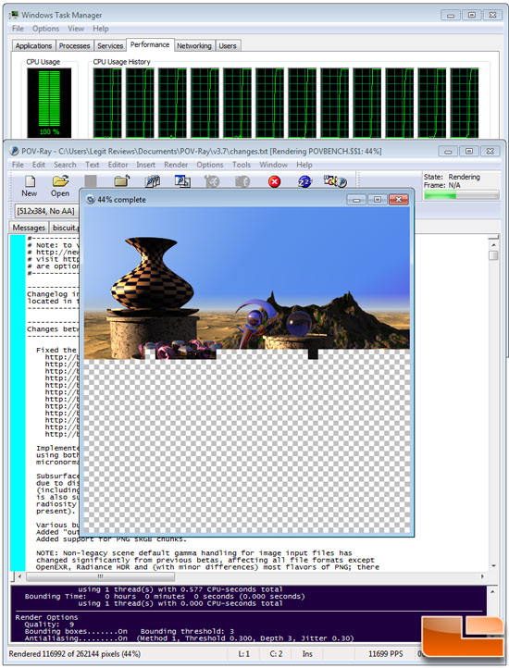509x668 pixels.
Task: Open the Text menu in POV-Ray
Action: pos(92,165)
